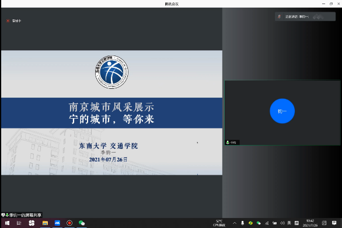
Task: Minimize the Tencent Meeting window
Action: (x=324, y=4)
